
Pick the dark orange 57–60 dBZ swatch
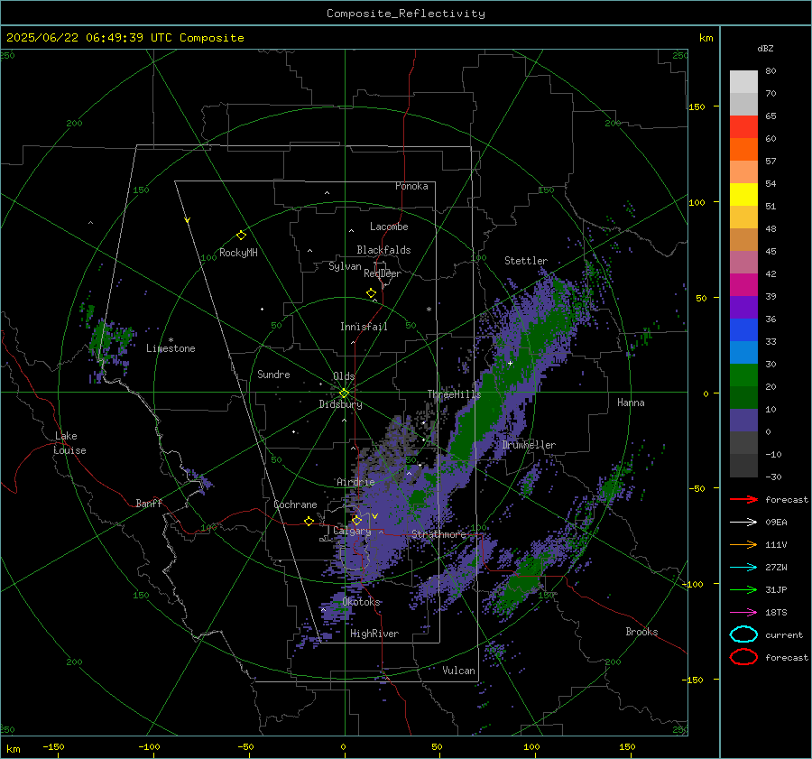(743, 150)
